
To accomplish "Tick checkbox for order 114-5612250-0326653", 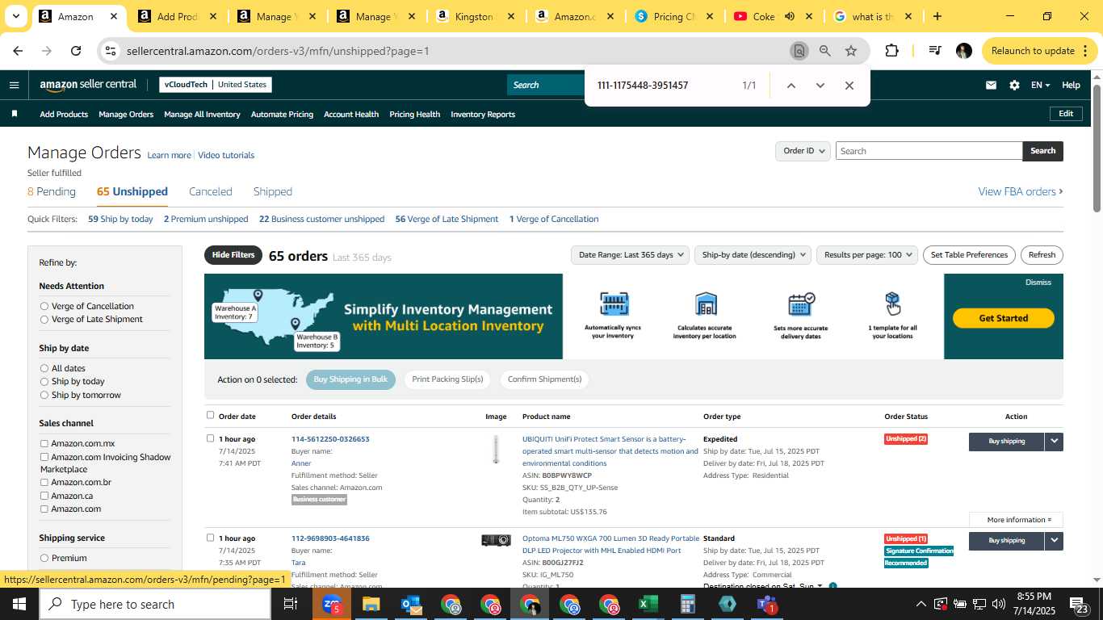I will [211, 438].
